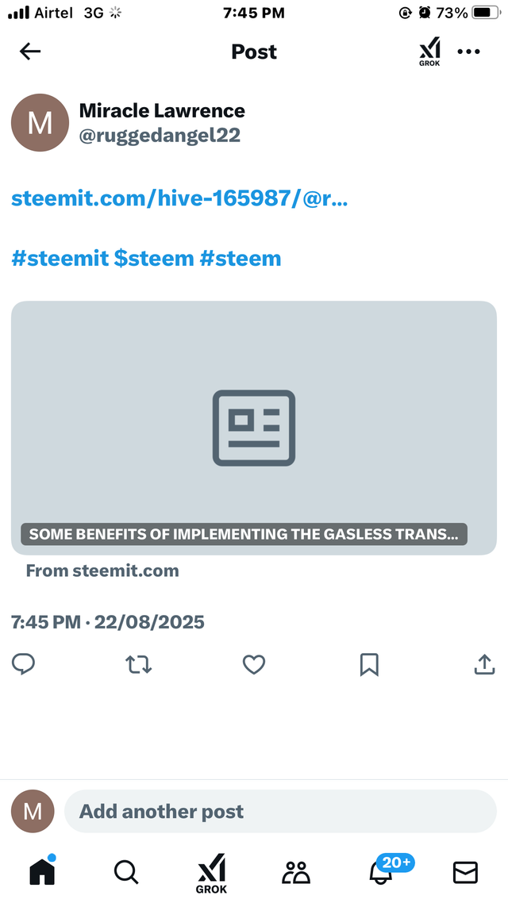508x903 pixels.
Task: Tap Miracle Lawrence's profile avatar
Action: (40, 123)
